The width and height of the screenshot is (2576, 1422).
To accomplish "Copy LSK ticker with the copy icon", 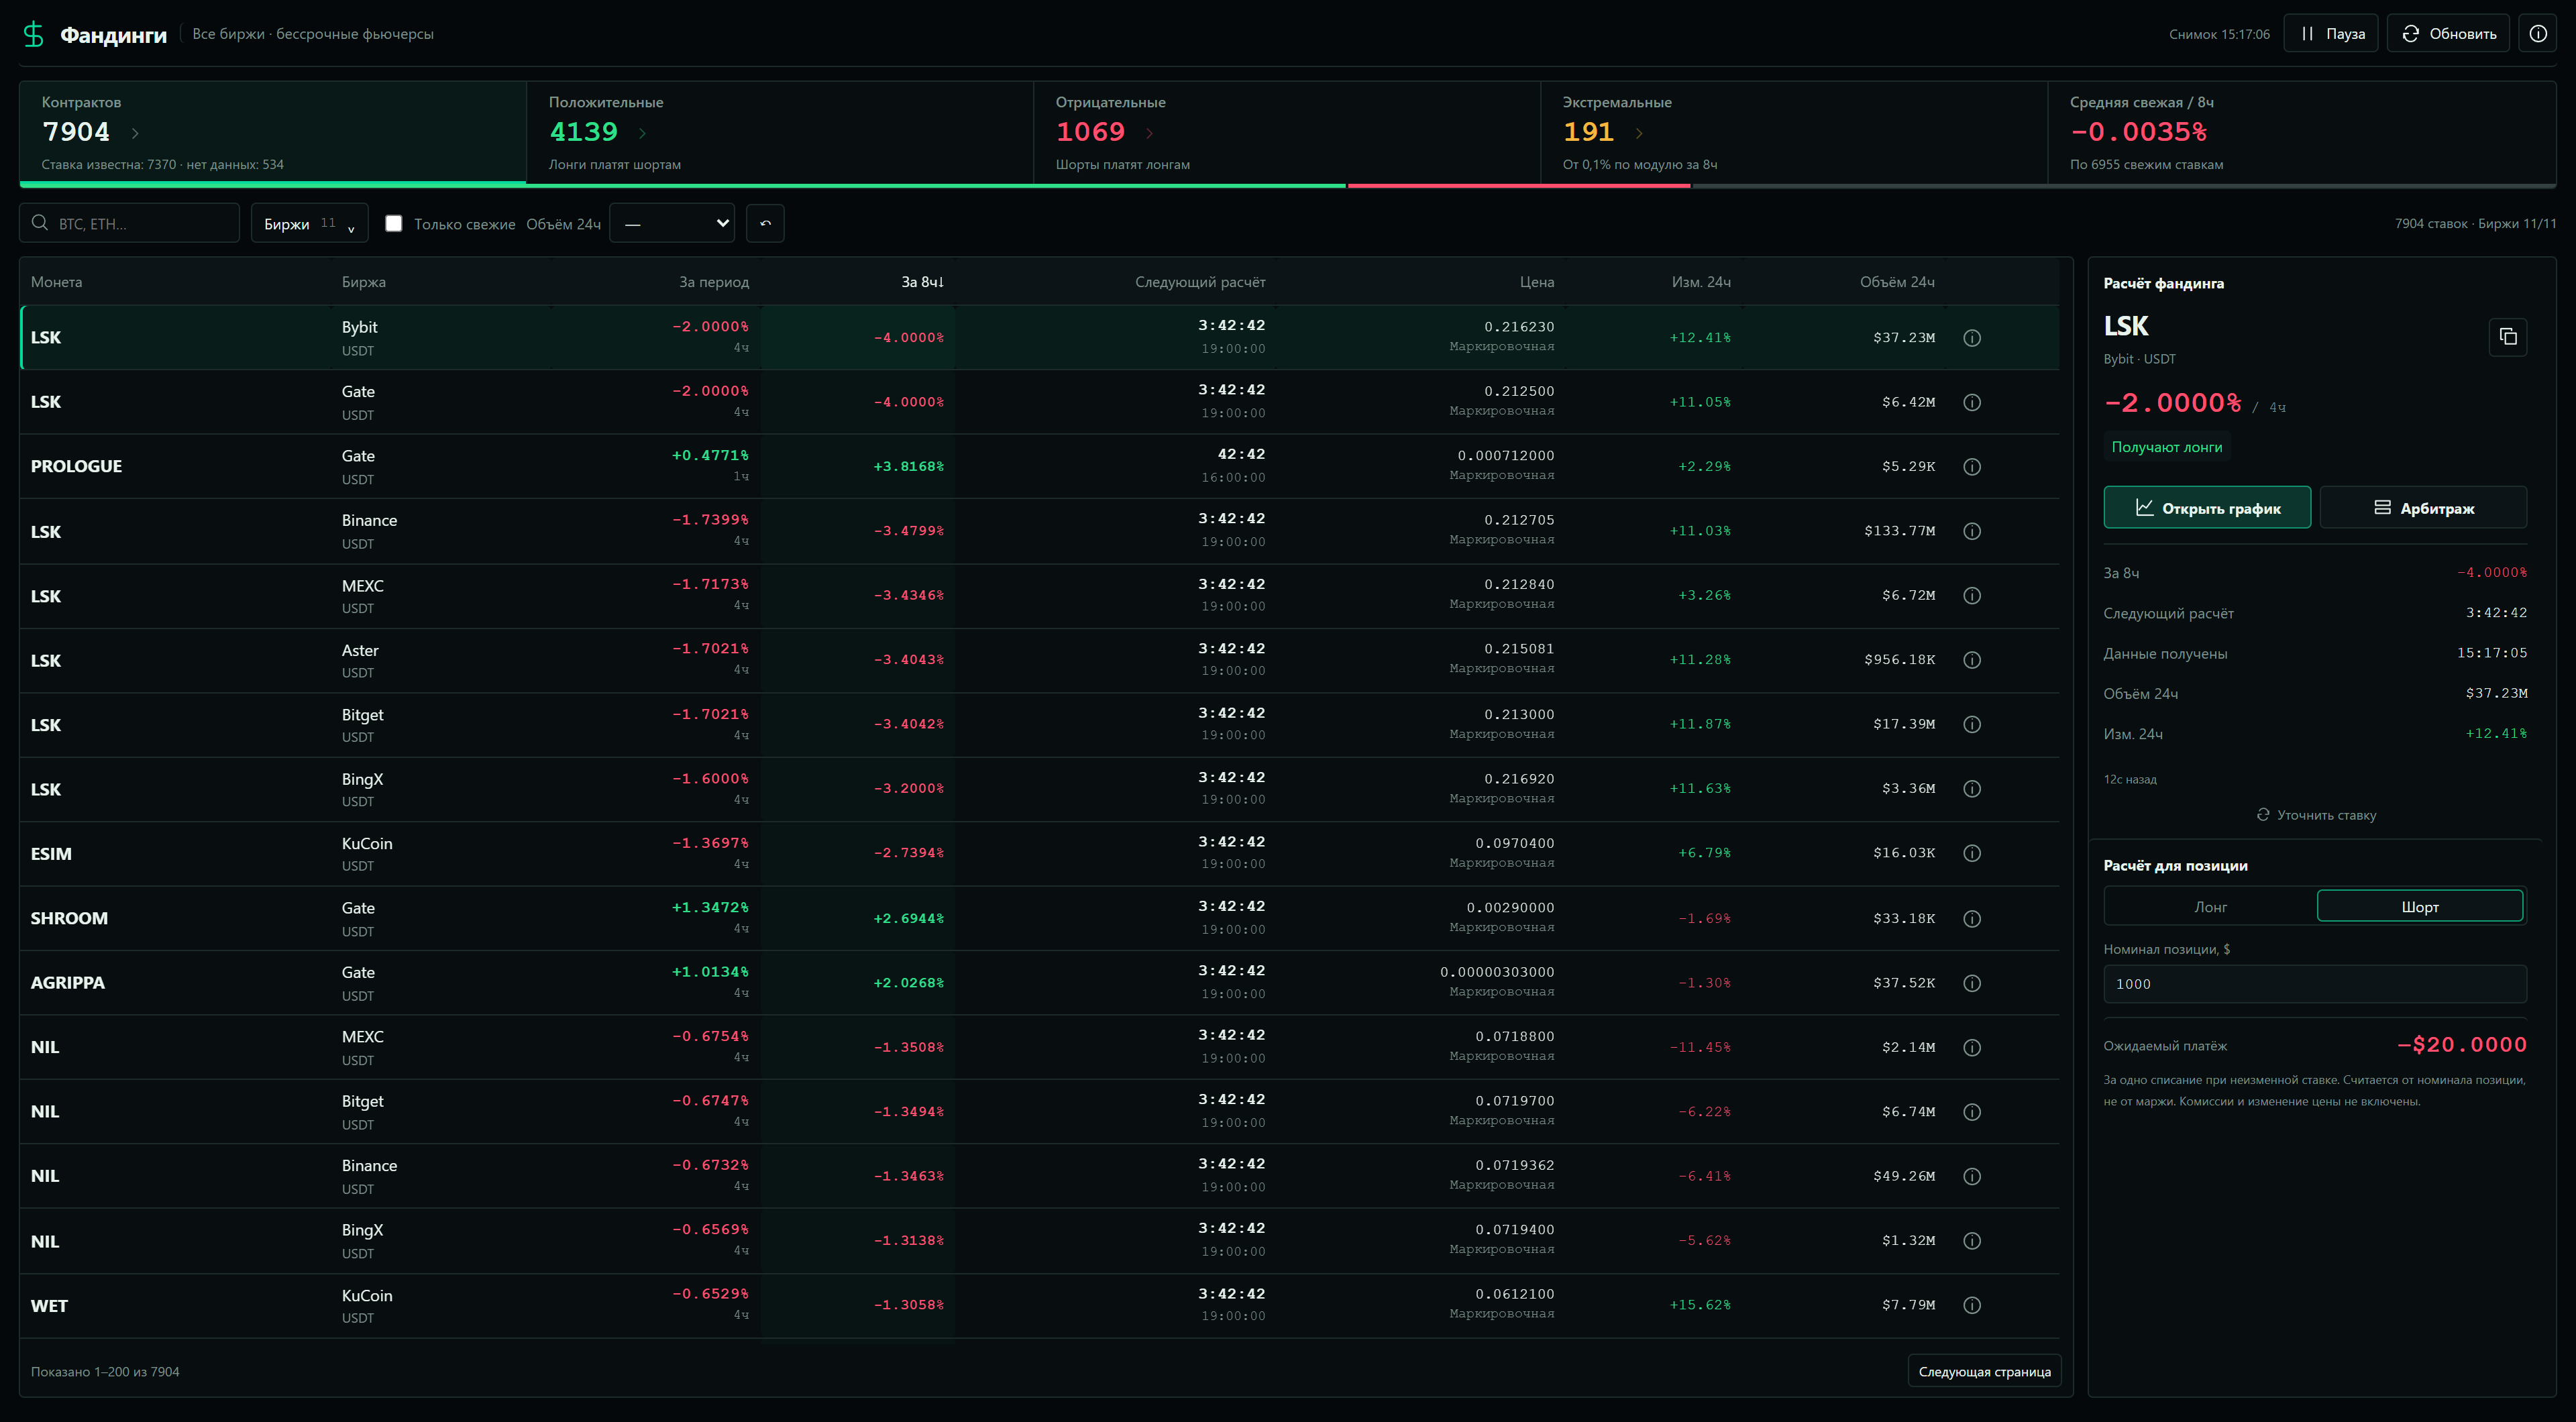I will tap(2507, 336).
